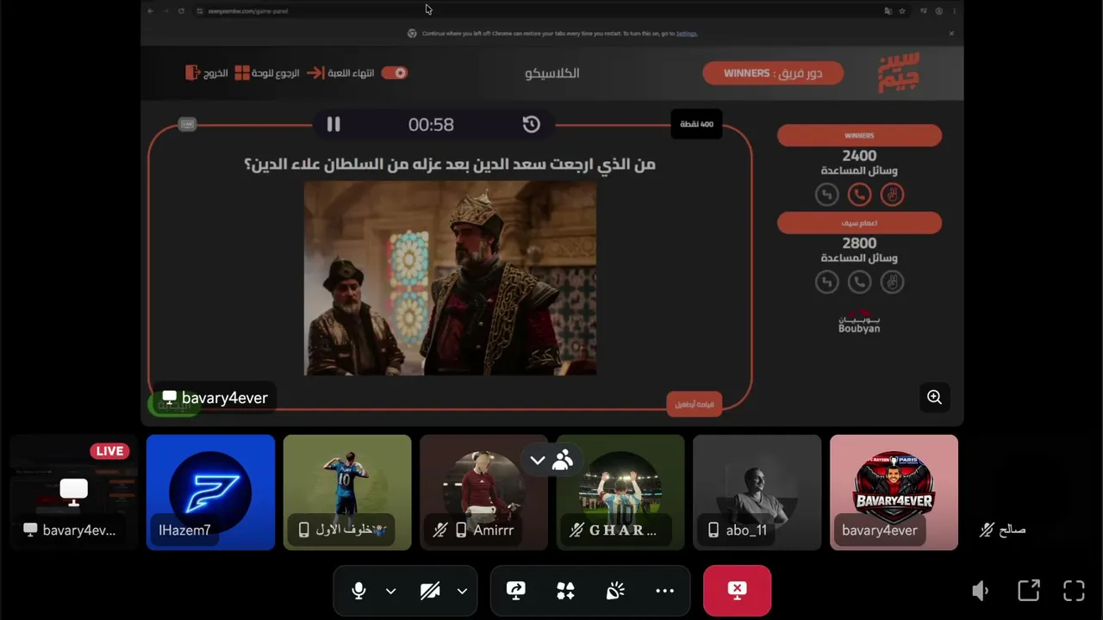This screenshot has height=620, width=1103.
Task: Use WINNERS team's hand gesture lifeline
Action: [x=892, y=195]
